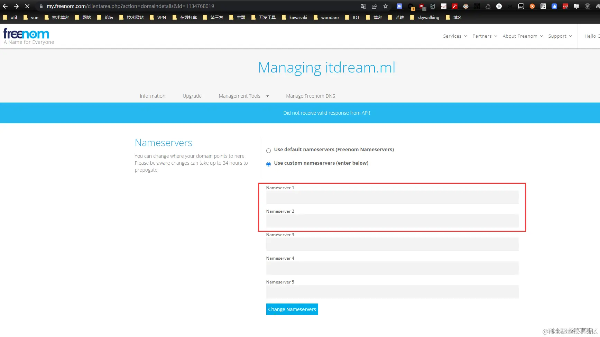The height and width of the screenshot is (337, 600).
Task: Open the translate page icon in address bar
Action: click(363, 6)
